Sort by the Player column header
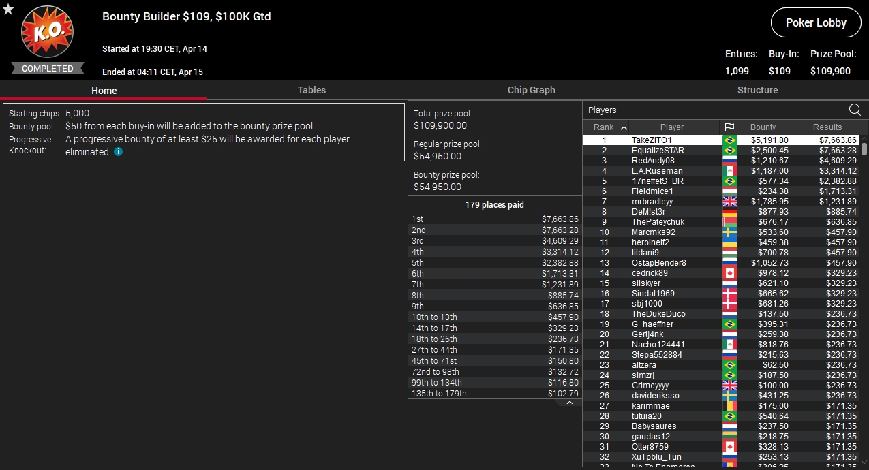This screenshot has width=869, height=470. (x=672, y=127)
